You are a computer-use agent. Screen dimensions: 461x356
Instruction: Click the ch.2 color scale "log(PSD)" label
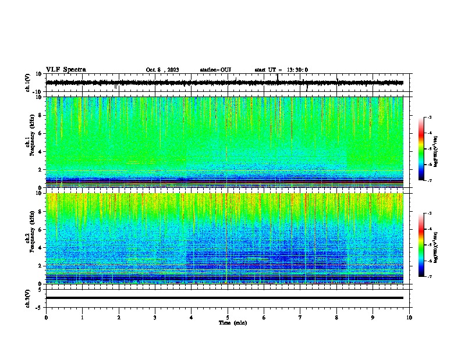click(435, 248)
